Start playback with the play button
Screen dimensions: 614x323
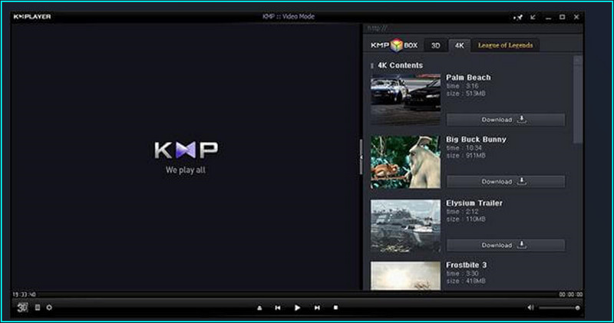tap(297, 308)
